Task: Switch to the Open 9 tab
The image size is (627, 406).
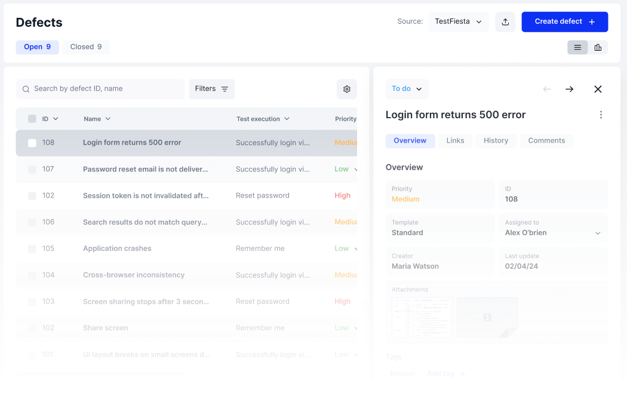Action: [37, 47]
